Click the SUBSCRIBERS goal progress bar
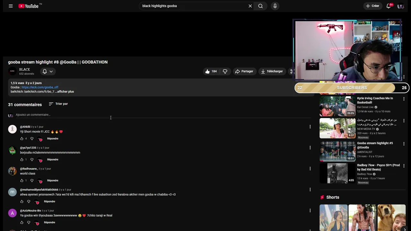The height and width of the screenshot is (231, 411). [x=352, y=88]
